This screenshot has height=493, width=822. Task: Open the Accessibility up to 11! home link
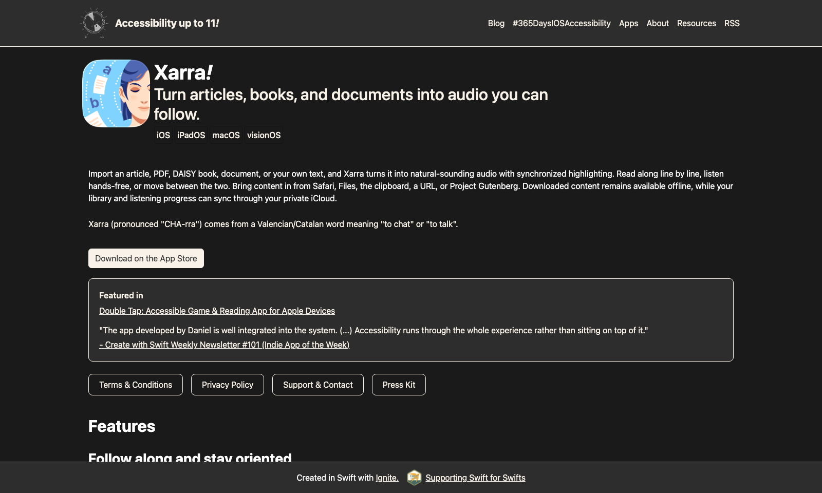[167, 23]
